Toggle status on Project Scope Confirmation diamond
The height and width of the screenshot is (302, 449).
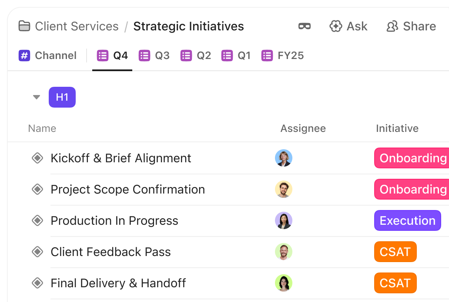pyautogui.click(x=37, y=189)
